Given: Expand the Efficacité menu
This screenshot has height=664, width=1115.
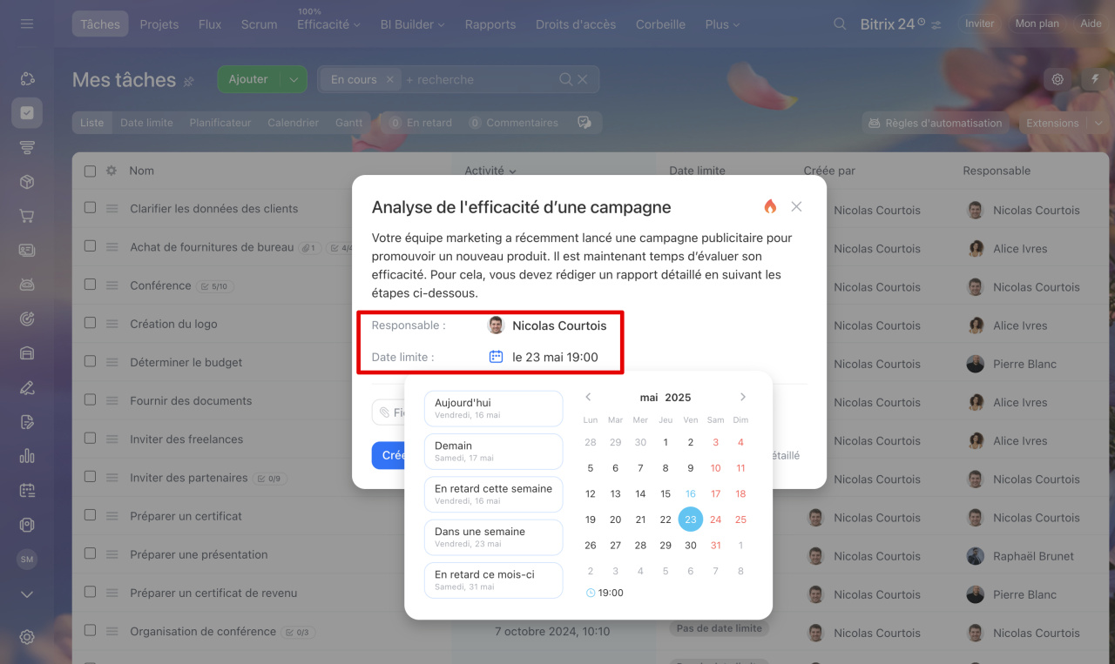Looking at the screenshot, I should (328, 24).
